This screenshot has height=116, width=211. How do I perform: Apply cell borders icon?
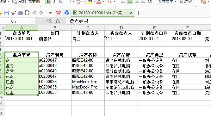coord(69,2)
